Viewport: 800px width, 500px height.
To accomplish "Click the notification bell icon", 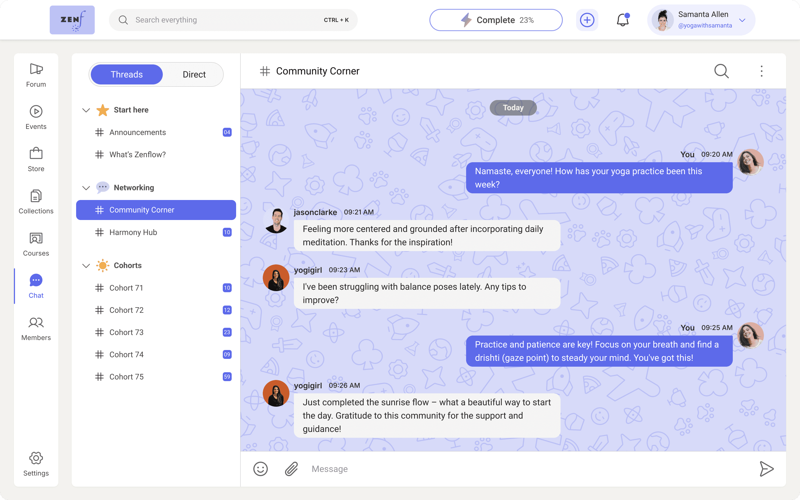I will (x=623, y=20).
